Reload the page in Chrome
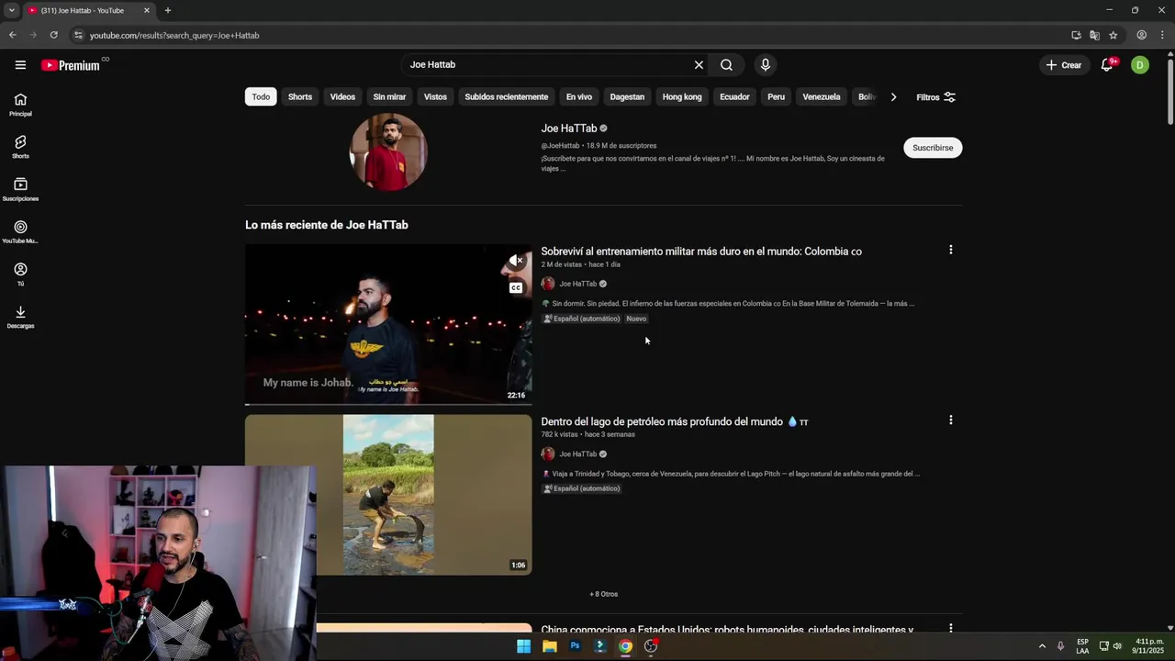1175x661 pixels. click(53, 35)
